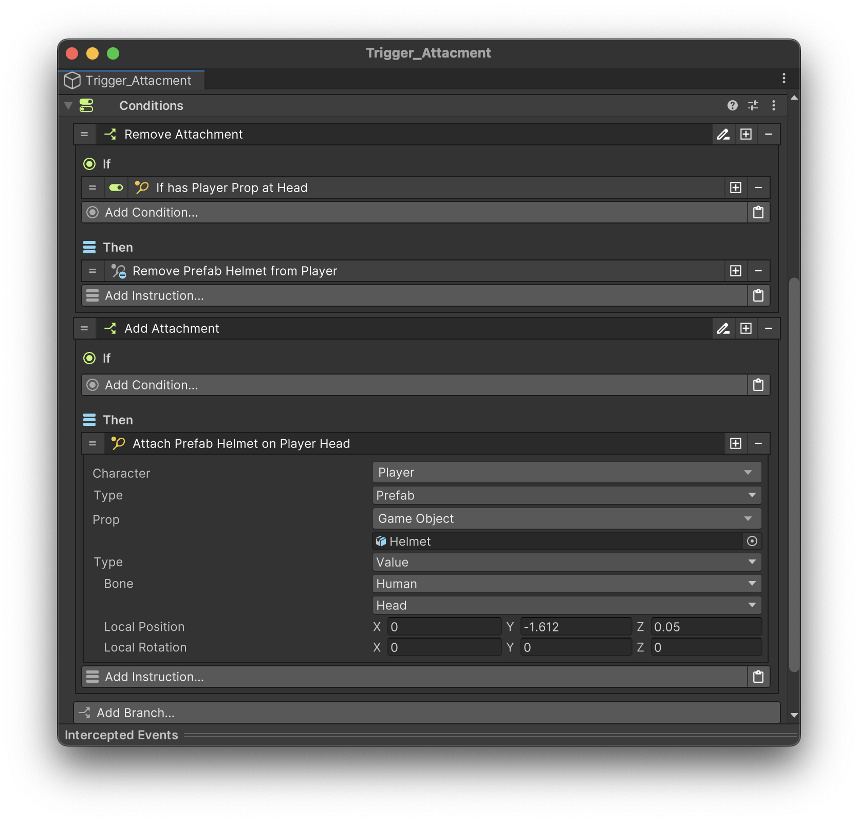The width and height of the screenshot is (858, 822).
Task: Toggle the Conditions component enable switch
Action: (86, 105)
